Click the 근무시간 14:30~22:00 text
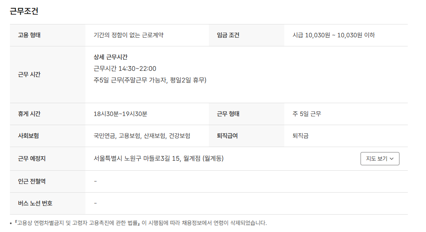This screenshot has width=426, height=232. coord(125,68)
